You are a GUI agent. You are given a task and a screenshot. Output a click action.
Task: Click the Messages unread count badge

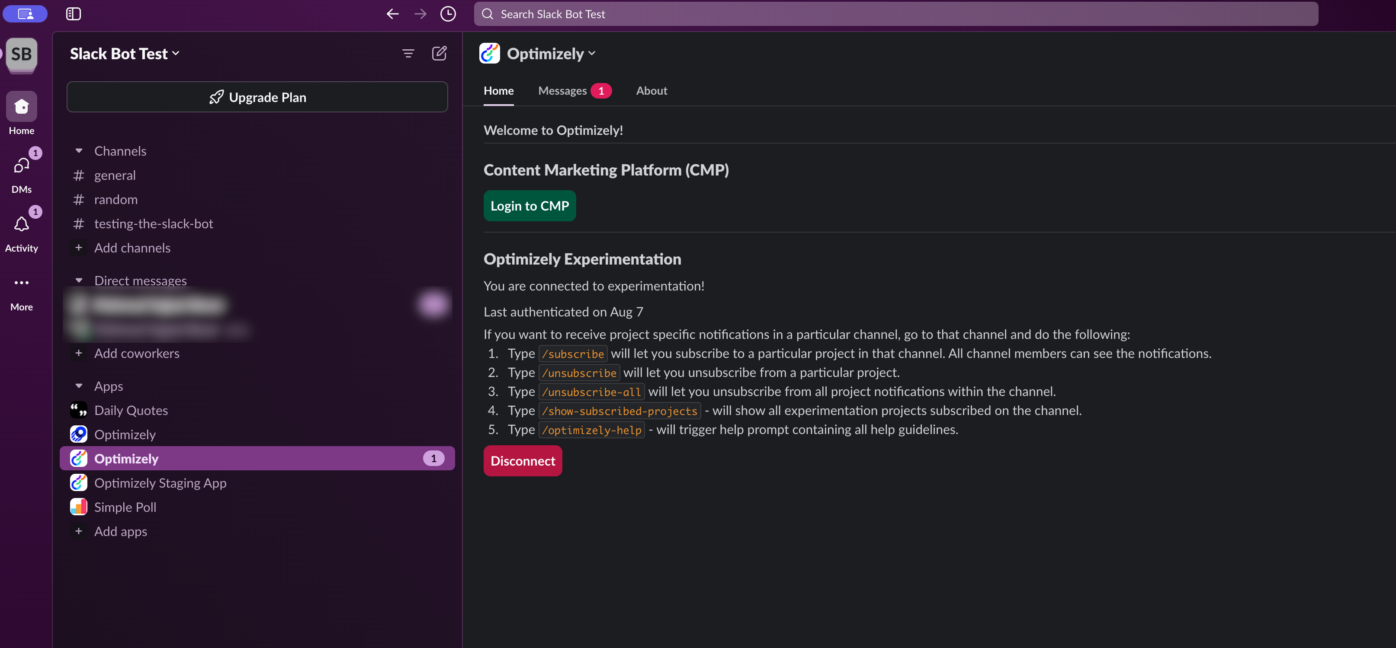[602, 90]
